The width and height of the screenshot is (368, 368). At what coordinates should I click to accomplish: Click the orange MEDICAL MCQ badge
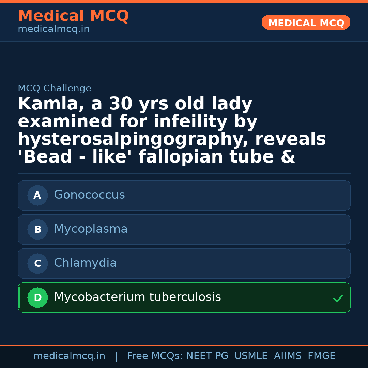(306, 22)
